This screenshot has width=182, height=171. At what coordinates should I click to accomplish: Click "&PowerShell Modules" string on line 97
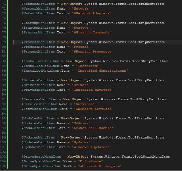[x=94, y=128]
